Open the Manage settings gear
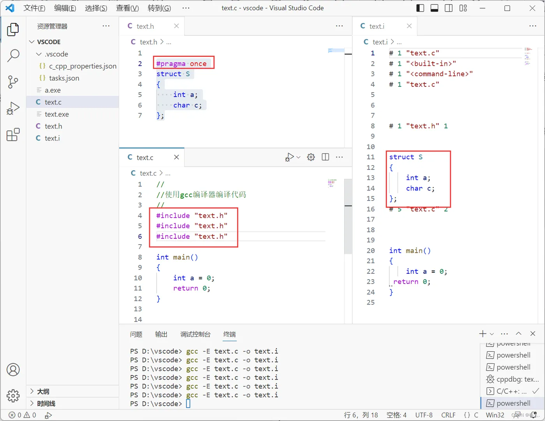This screenshot has width=545, height=421. tap(13, 396)
